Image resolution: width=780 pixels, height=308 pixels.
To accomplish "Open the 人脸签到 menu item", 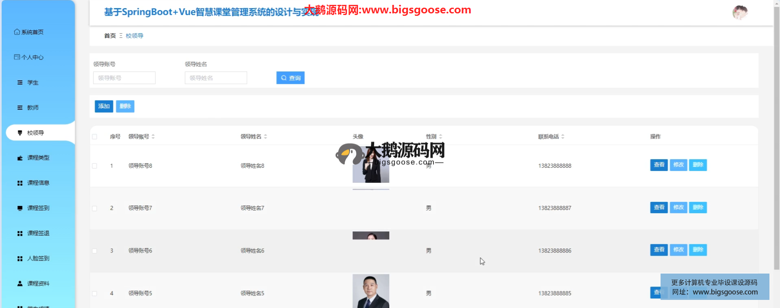I will click(x=38, y=259).
